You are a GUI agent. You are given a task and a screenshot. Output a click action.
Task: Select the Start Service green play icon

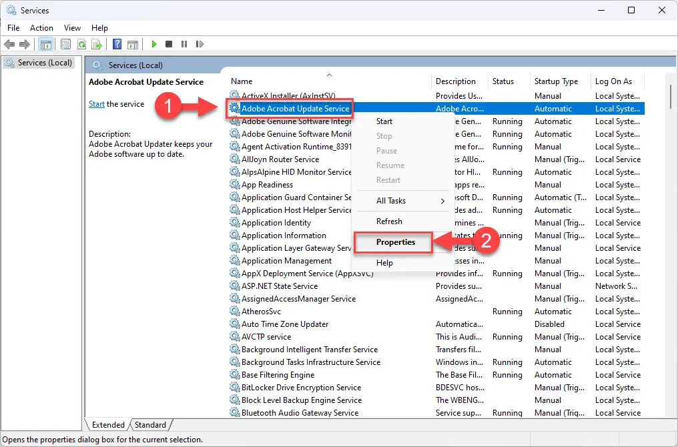pyautogui.click(x=153, y=44)
